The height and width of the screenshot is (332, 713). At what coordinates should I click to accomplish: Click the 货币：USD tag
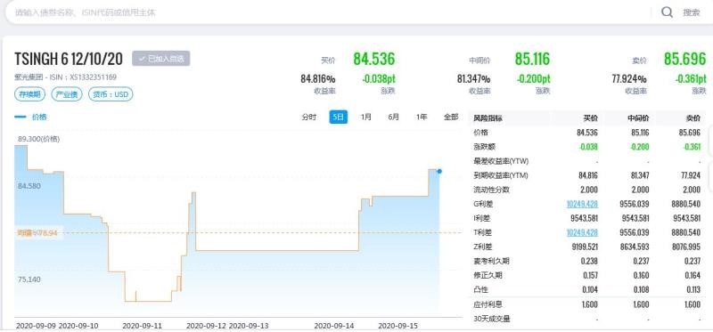click(111, 94)
